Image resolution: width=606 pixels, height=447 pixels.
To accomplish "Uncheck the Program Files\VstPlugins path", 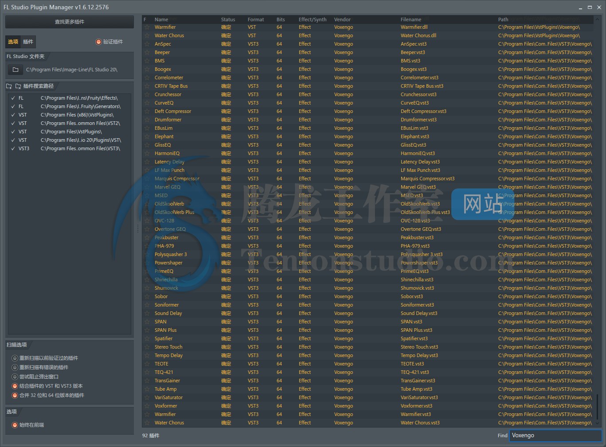I will [13, 132].
